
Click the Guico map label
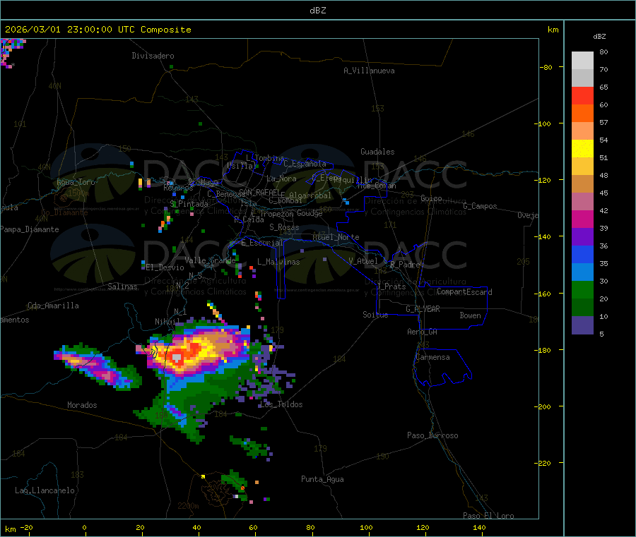(431, 198)
